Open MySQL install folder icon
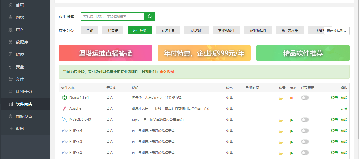Screen dimensions: 359x159 pos(281,120)
